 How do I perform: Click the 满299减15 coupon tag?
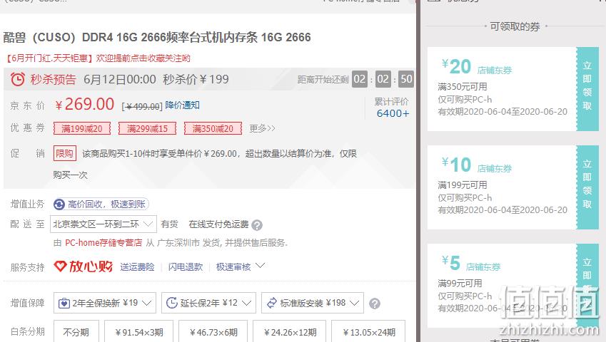coord(147,128)
